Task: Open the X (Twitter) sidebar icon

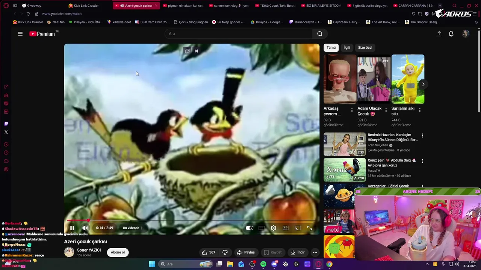Action: pos(6,132)
